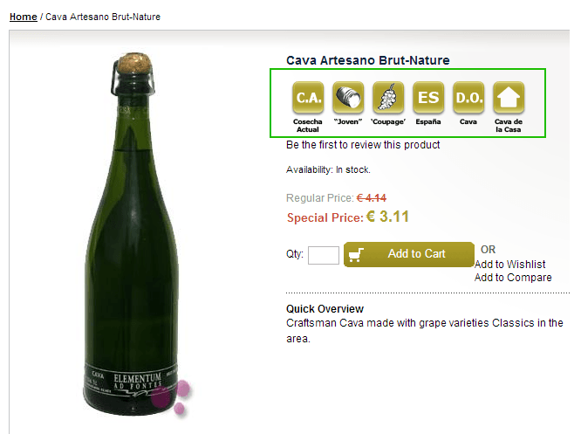Screen dimensions: 581x434
Task: Click the Availability: In stock text
Action: pyautogui.click(x=328, y=170)
